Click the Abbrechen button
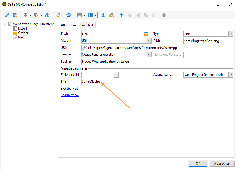Image resolution: width=244 pixels, height=176 pixels. pos(222,164)
